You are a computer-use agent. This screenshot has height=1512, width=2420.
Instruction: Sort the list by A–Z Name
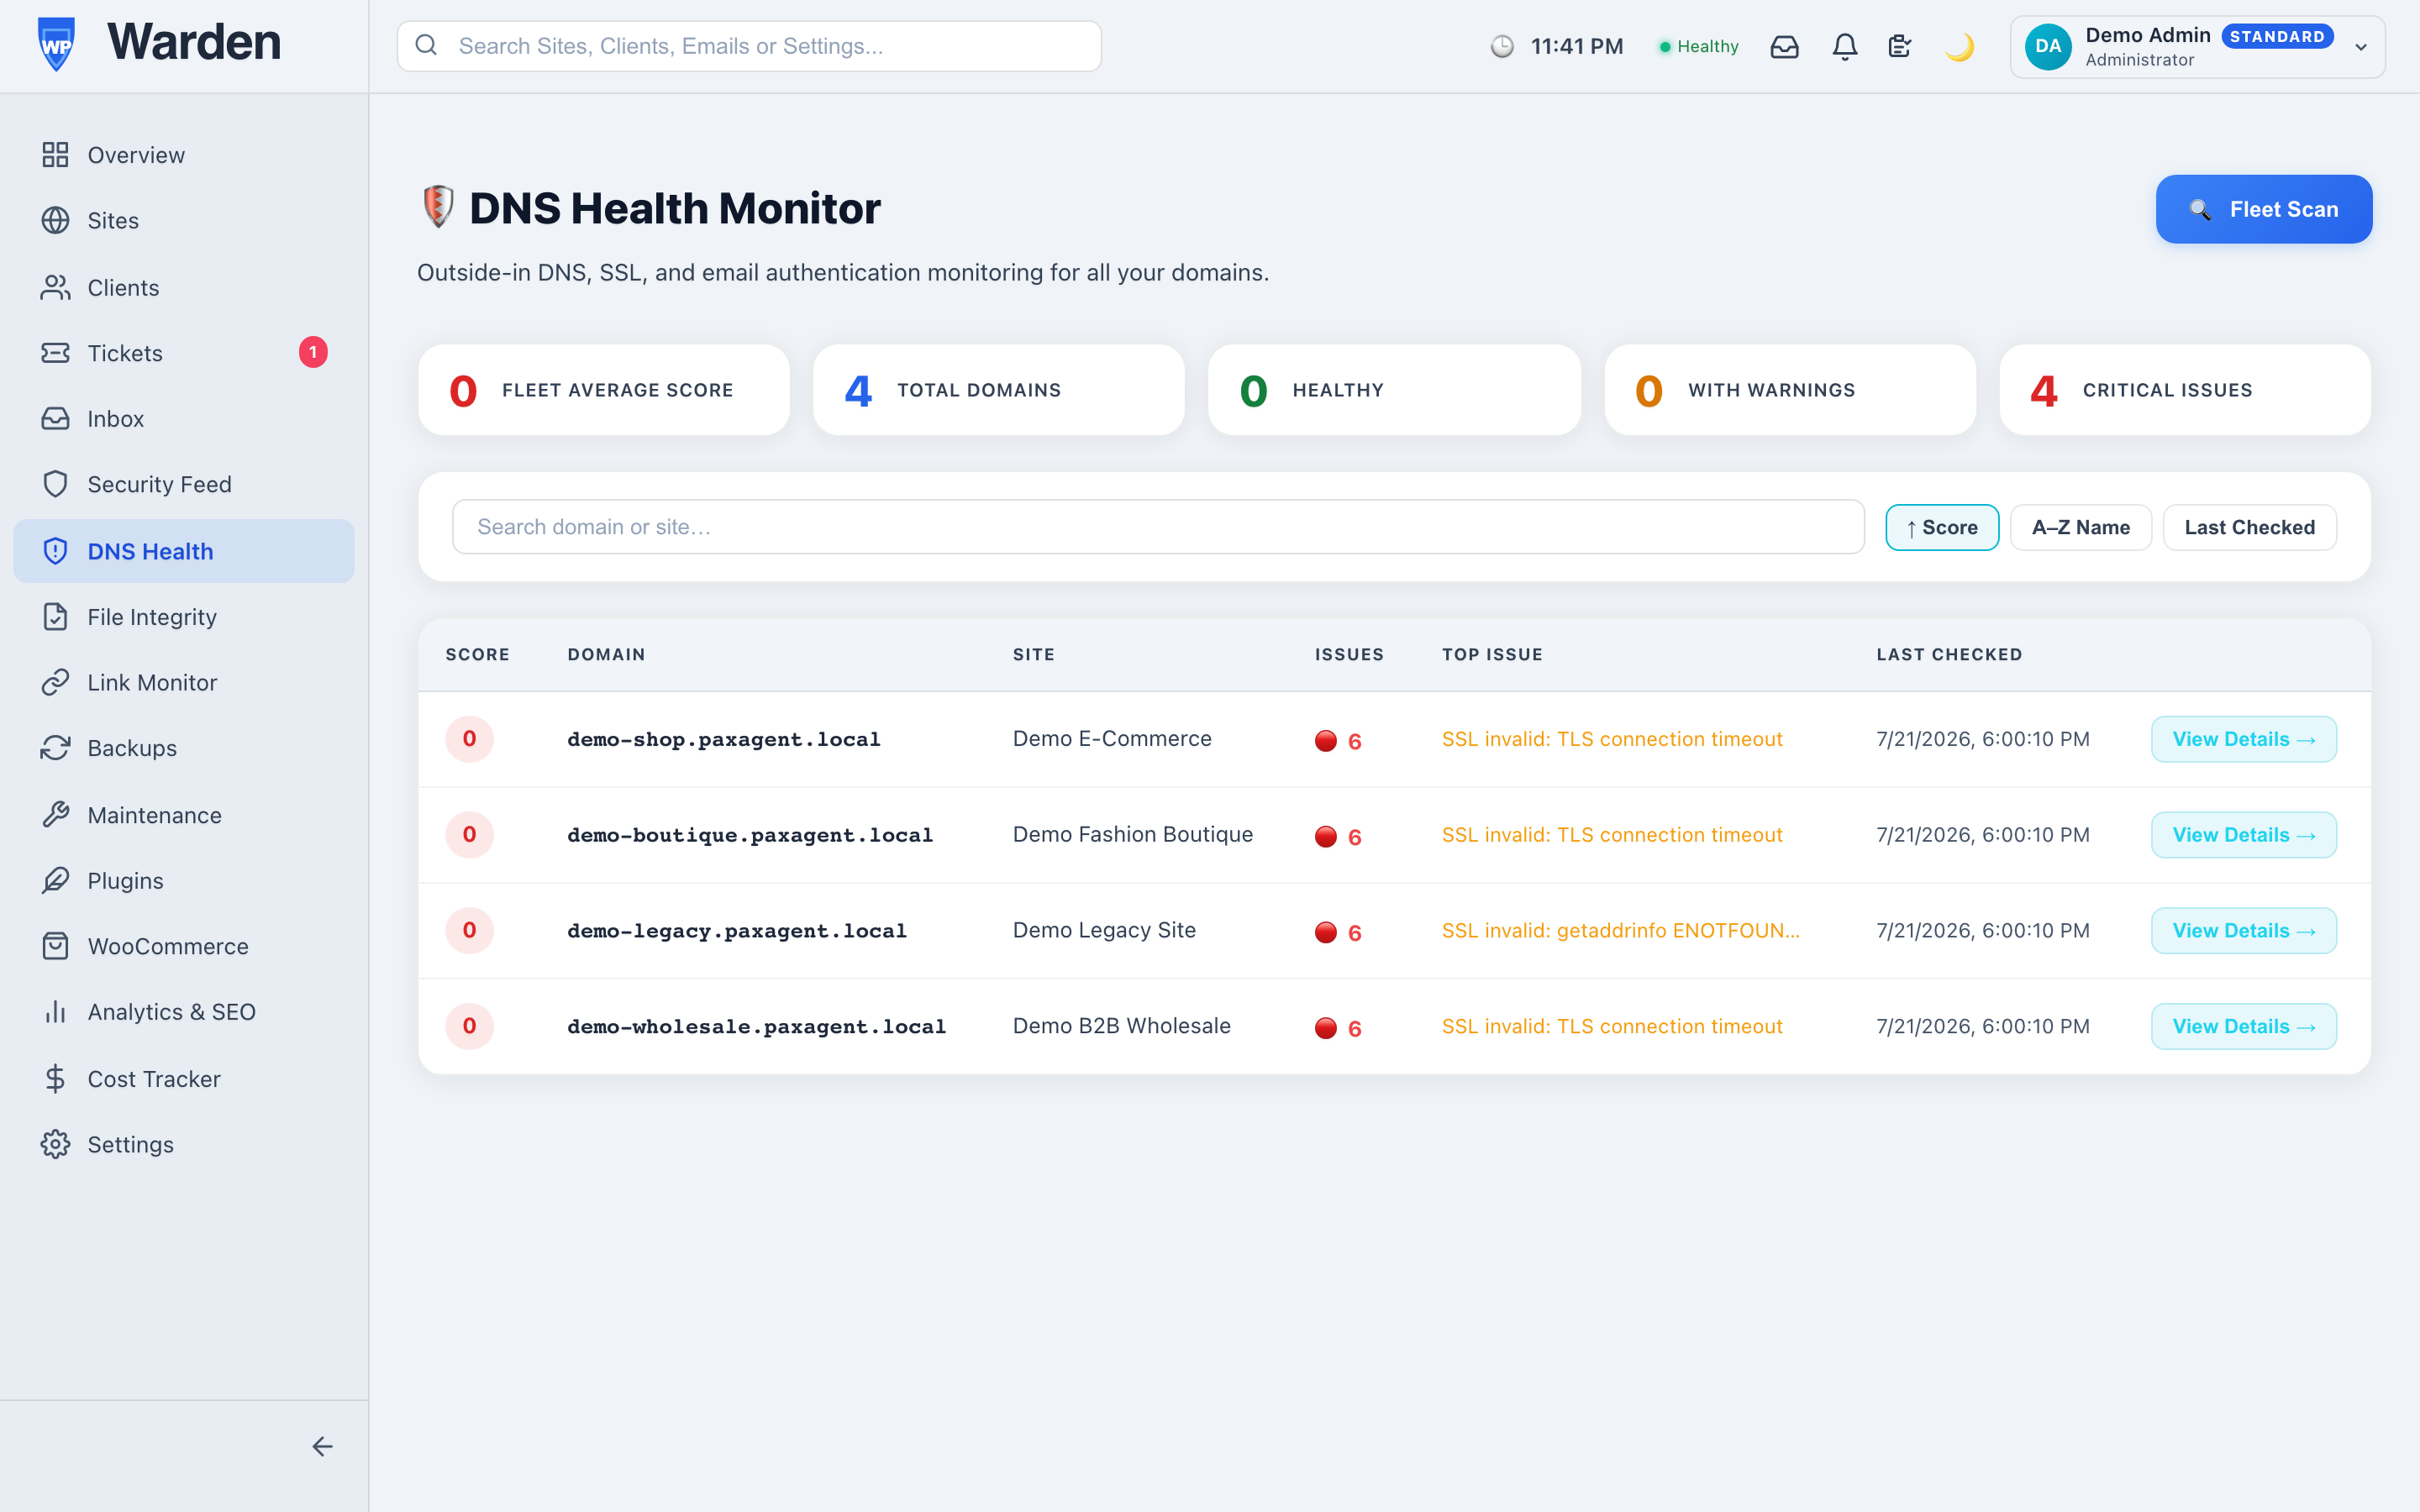click(x=2081, y=527)
